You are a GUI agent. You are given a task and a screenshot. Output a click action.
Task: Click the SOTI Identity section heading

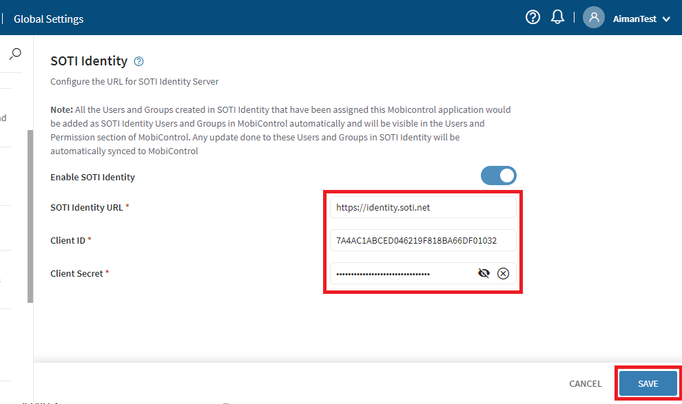(x=89, y=61)
